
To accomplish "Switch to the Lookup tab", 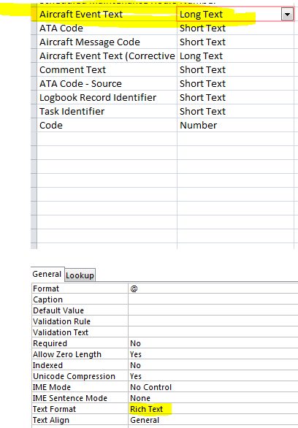I will click(80, 275).
